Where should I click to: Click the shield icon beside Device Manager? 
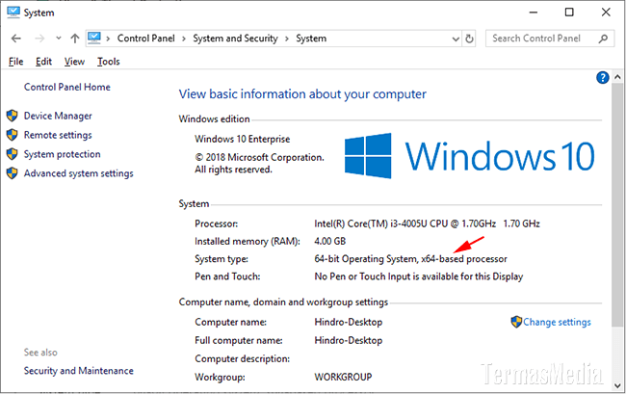12,116
